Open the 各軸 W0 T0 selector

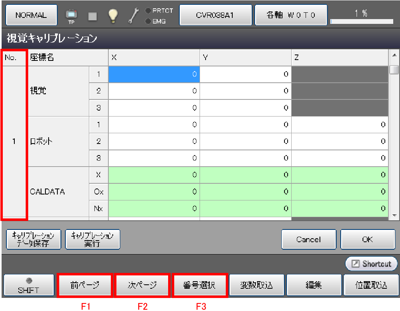pos(291,15)
